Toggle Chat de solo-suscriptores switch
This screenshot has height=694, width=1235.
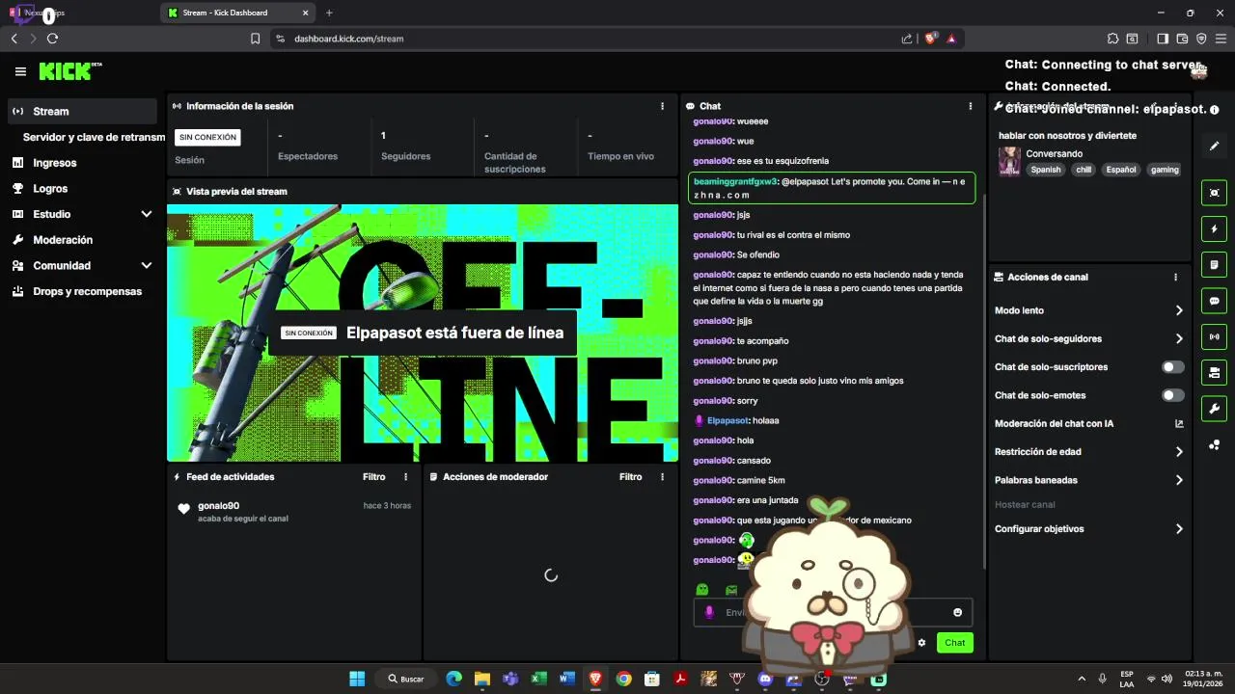click(1173, 367)
